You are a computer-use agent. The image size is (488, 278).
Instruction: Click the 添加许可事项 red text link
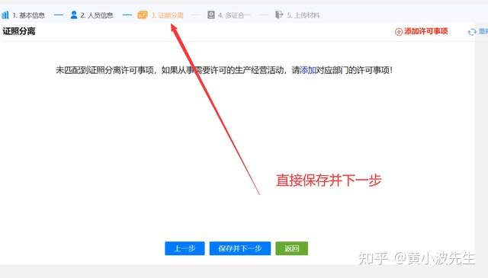(x=425, y=31)
